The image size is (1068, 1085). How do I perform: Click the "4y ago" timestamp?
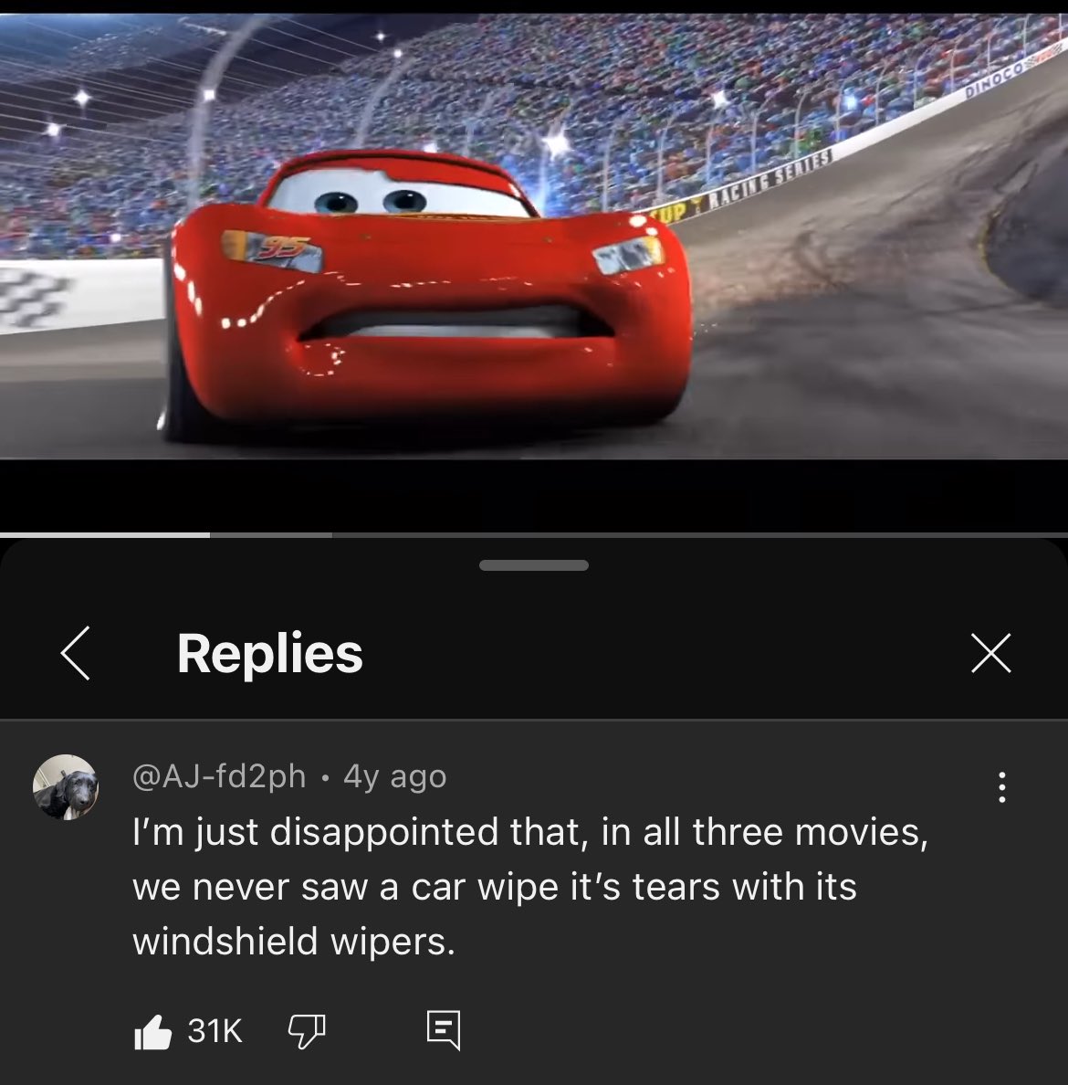coord(395,776)
